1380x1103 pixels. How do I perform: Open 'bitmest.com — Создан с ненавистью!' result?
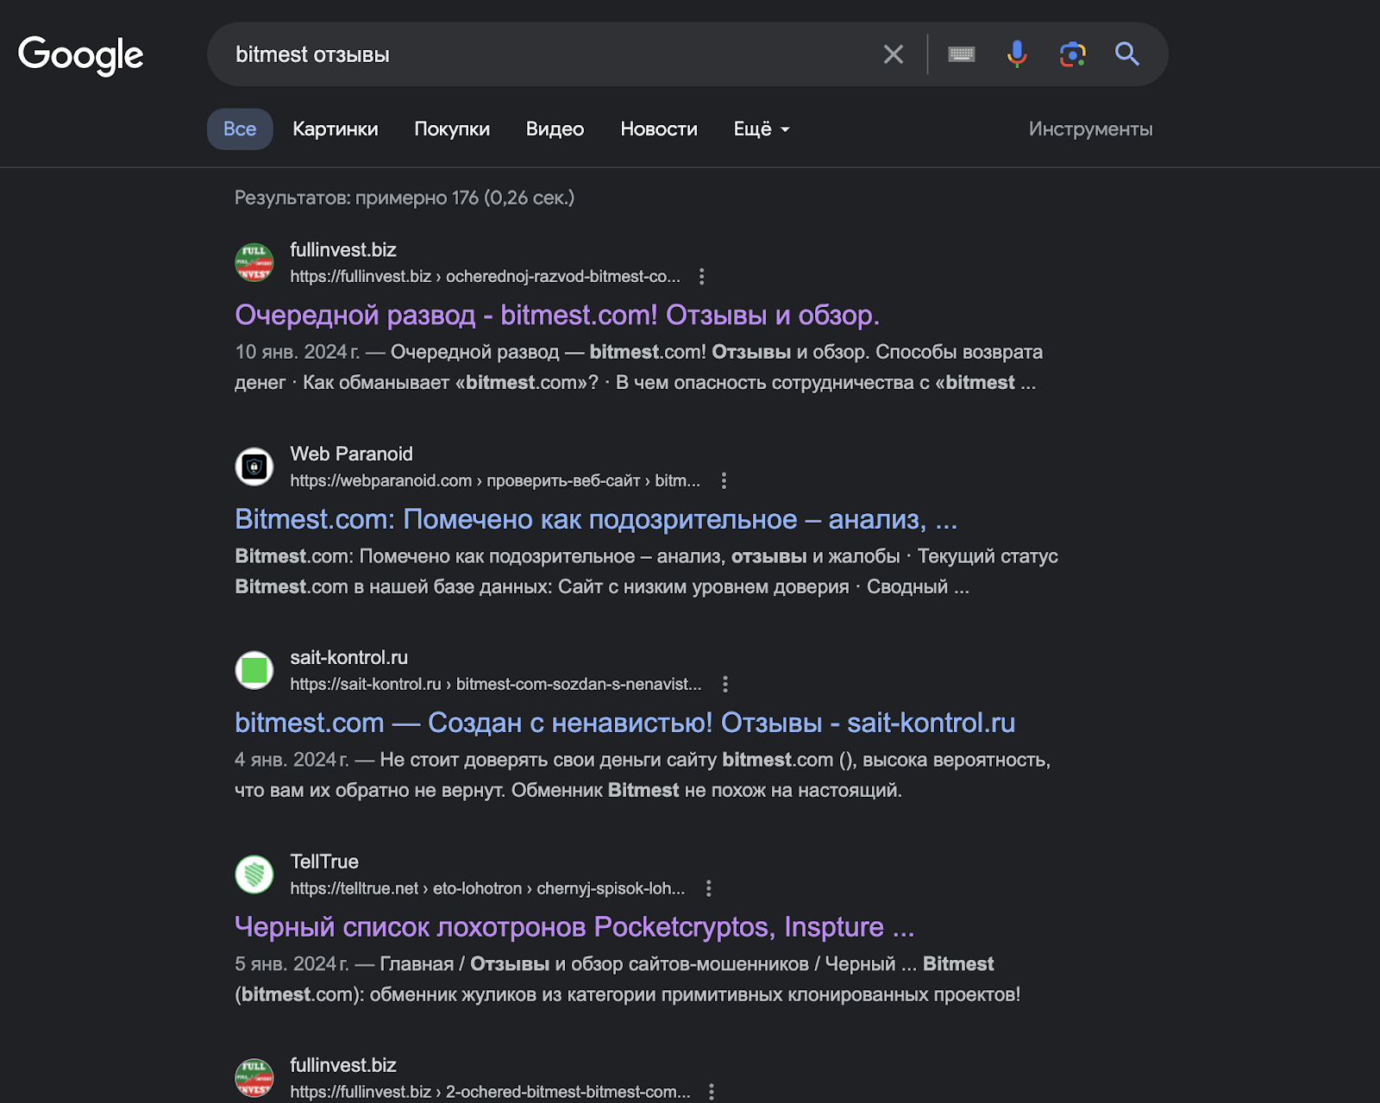point(624,723)
